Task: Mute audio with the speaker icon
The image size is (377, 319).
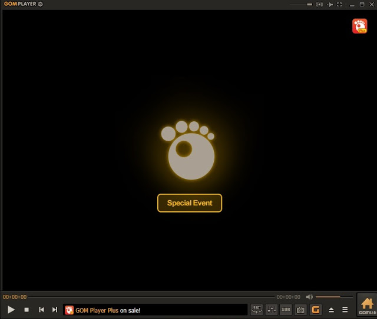Action: (309, 297)
